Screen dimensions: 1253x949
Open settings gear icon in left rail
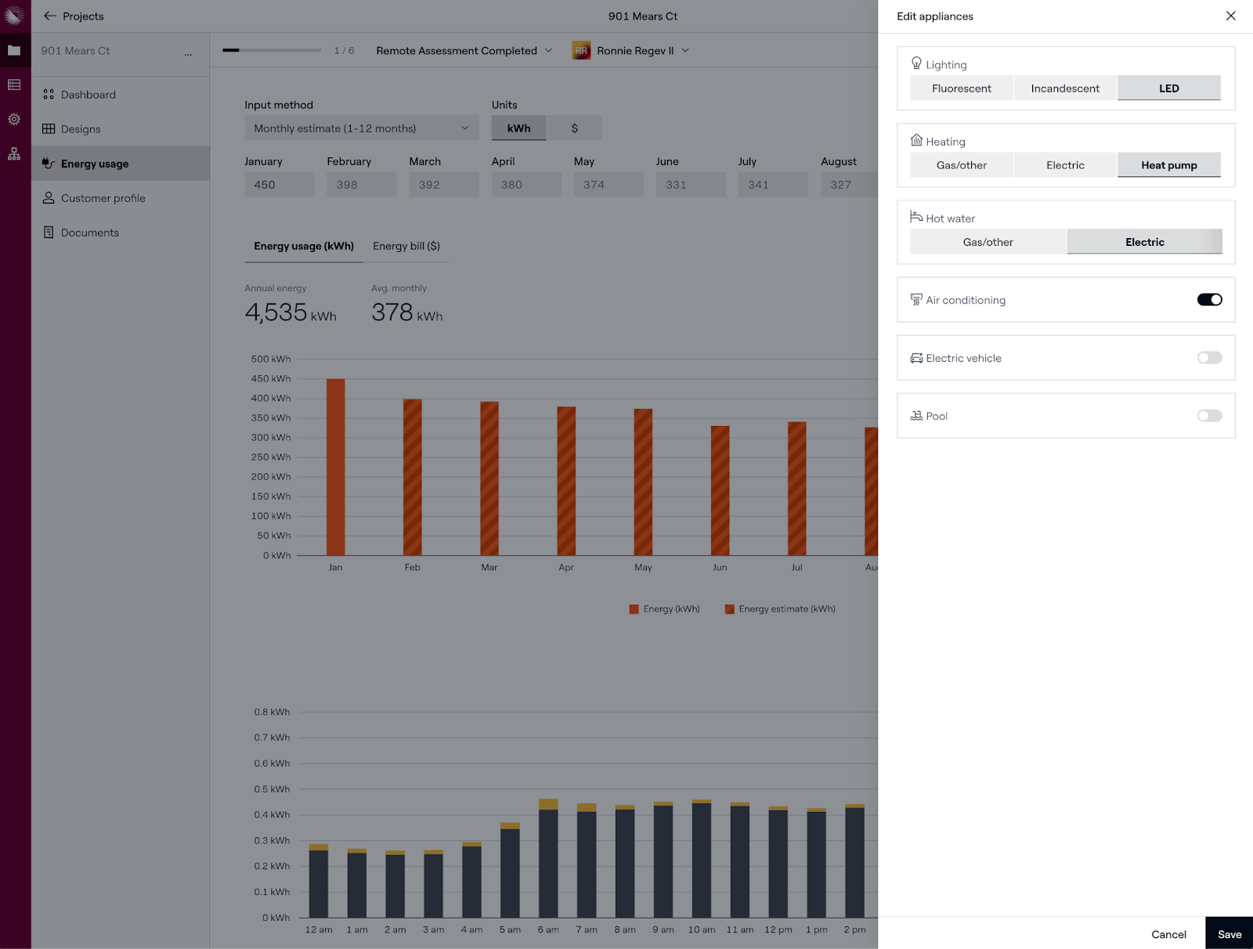(x=14, y=119)
